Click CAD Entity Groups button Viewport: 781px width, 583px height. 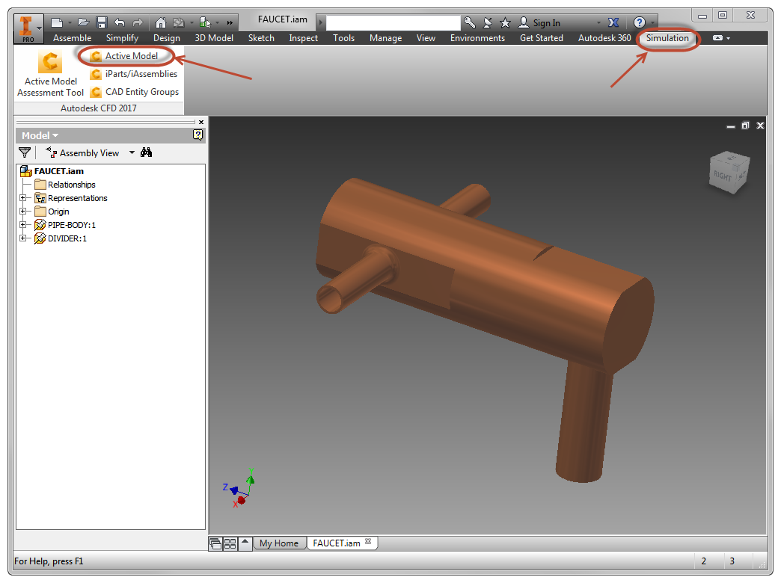coord(135,92)
